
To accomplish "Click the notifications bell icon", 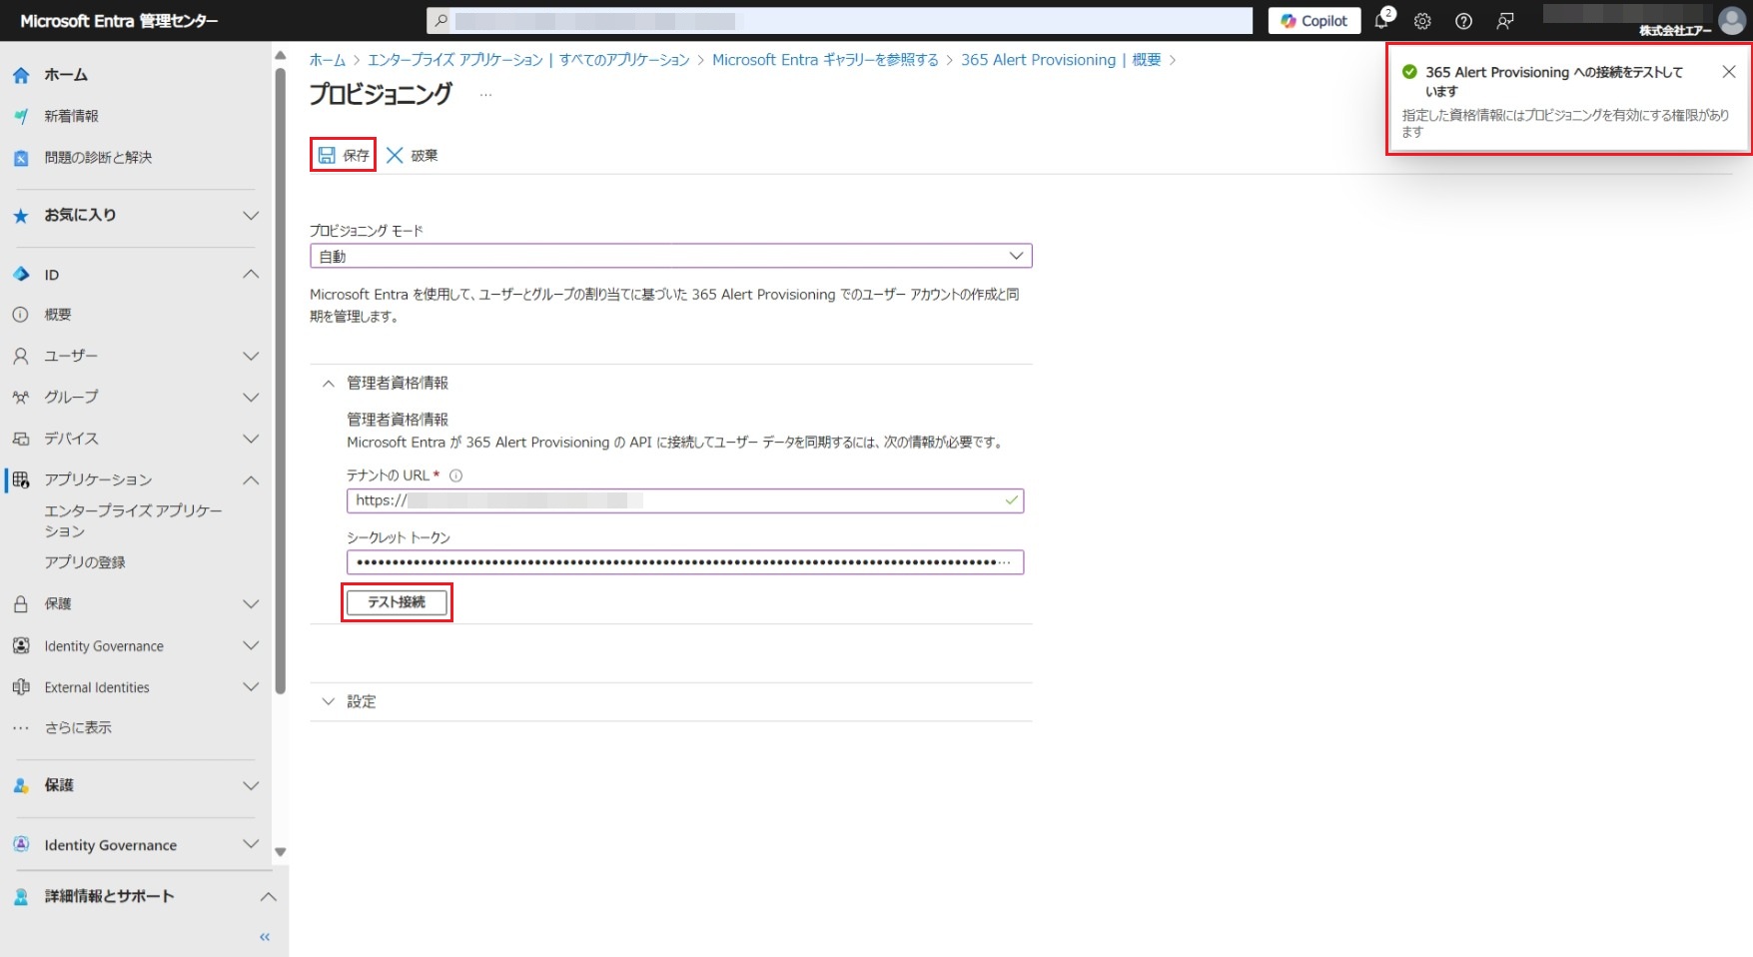I will tap(1382, 21).
